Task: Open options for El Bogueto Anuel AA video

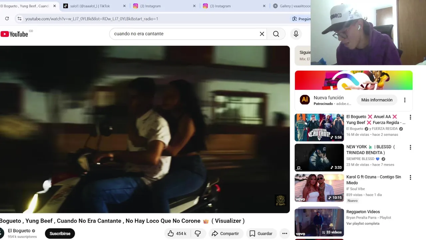Action: coord(410,117)
